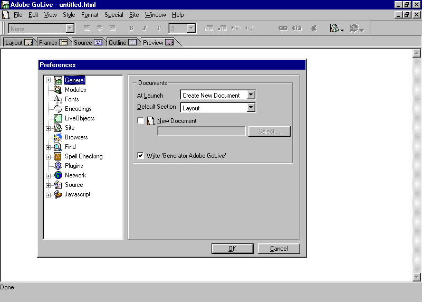The height and width of the screenshot is (302, 422).
Task: Click the numbered list toolbar icon
Action: (208, 28)
